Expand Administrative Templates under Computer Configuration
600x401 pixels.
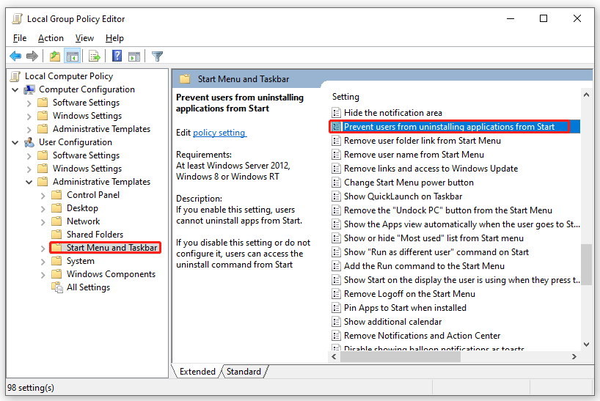[29, 130]
